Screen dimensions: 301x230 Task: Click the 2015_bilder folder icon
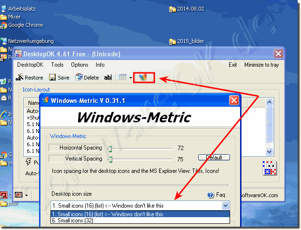pyautogui.click(x=172, y=41)
